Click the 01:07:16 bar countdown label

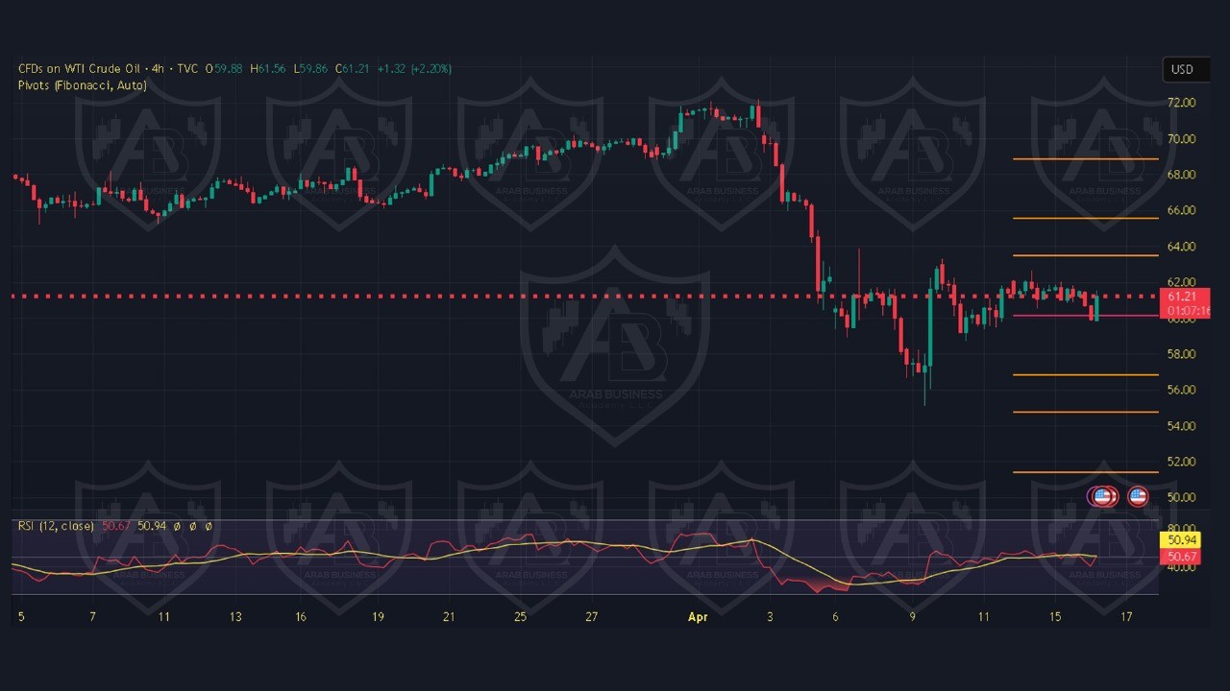[x=1188, y=311]
